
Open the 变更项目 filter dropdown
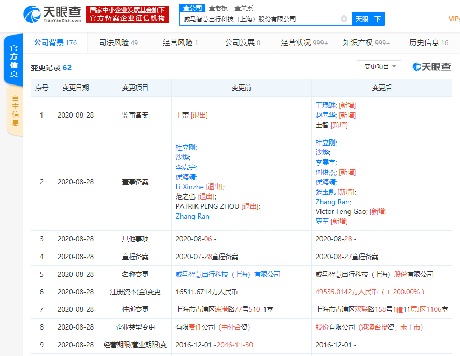point(379,67)
